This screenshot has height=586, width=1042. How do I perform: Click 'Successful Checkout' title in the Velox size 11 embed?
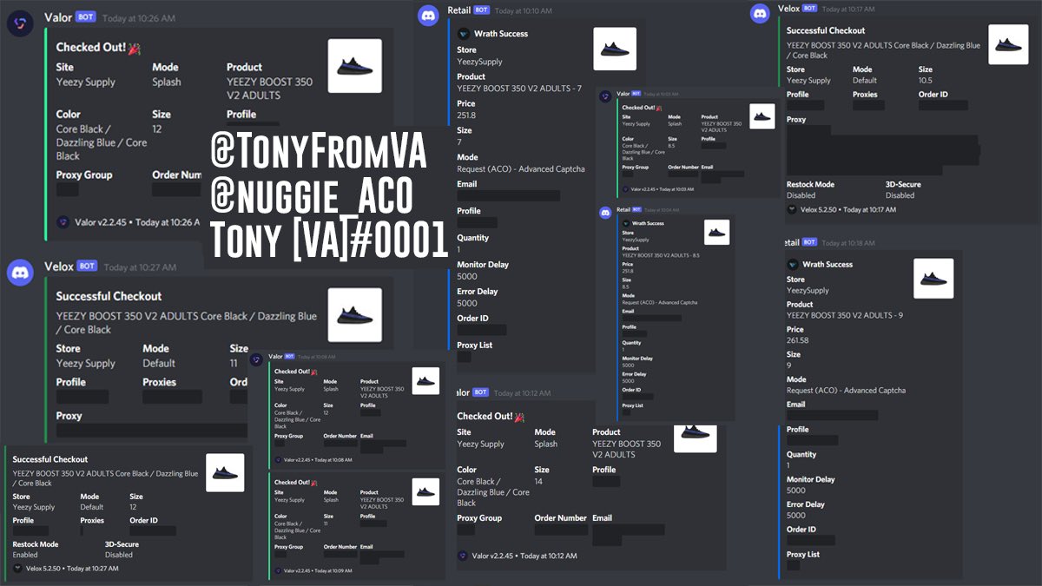pyautogui.click(x=109, y=296)
